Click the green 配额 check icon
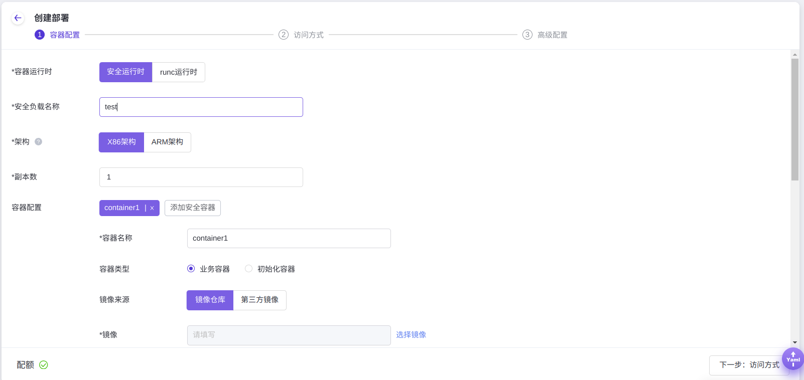804x380 pixels. click(x=44, y=365)
